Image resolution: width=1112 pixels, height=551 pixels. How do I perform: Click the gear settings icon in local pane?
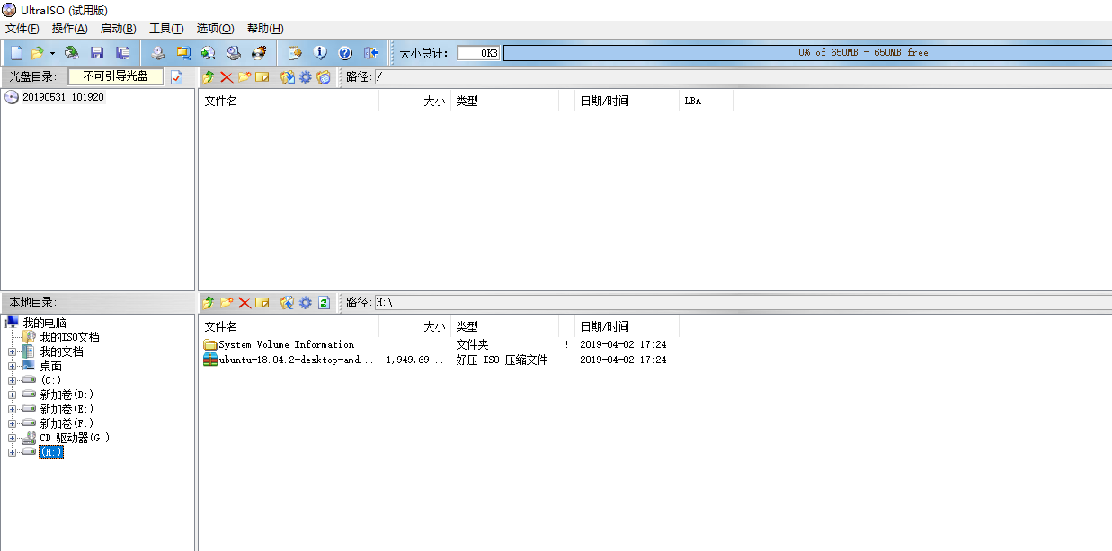306,303
